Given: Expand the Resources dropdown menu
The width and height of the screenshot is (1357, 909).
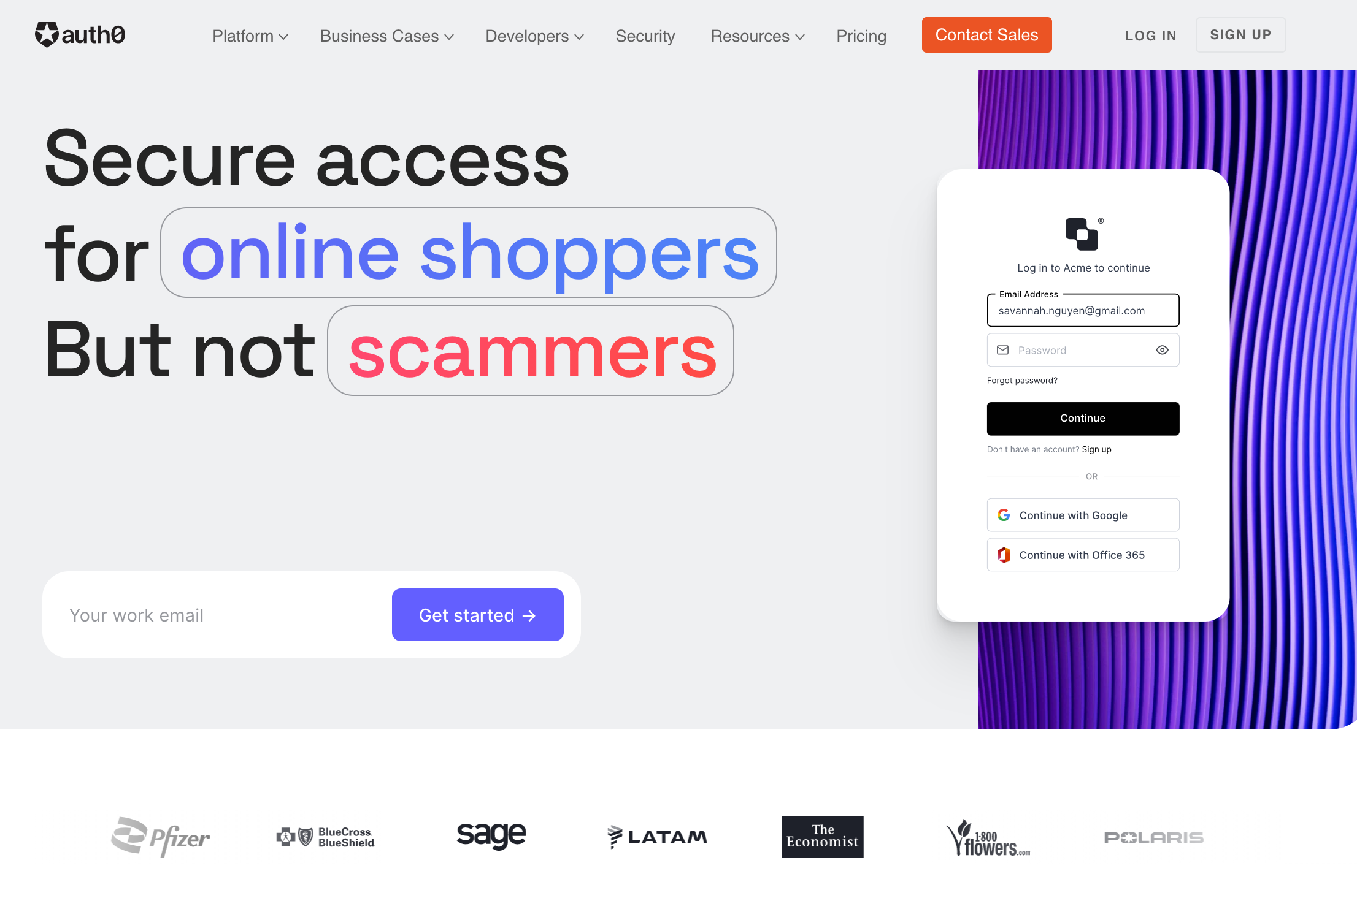Looking at the screenshot, I should tap(756, 36).
